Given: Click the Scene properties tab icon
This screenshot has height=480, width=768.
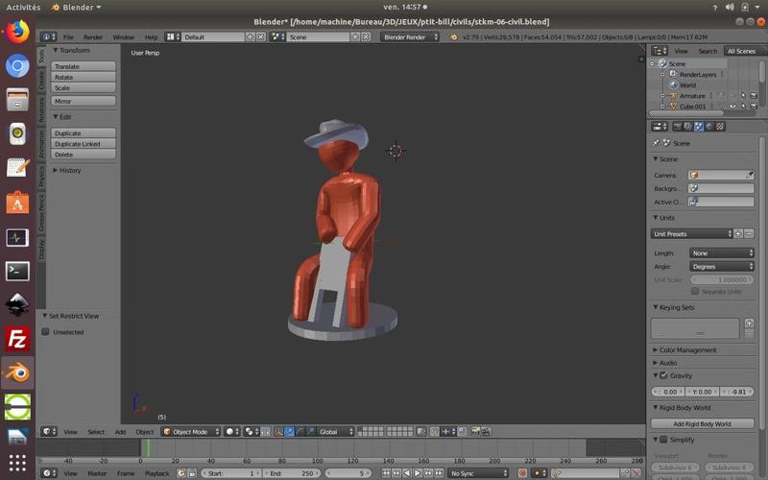Looking at the screenshot, I should click(699, 126).
